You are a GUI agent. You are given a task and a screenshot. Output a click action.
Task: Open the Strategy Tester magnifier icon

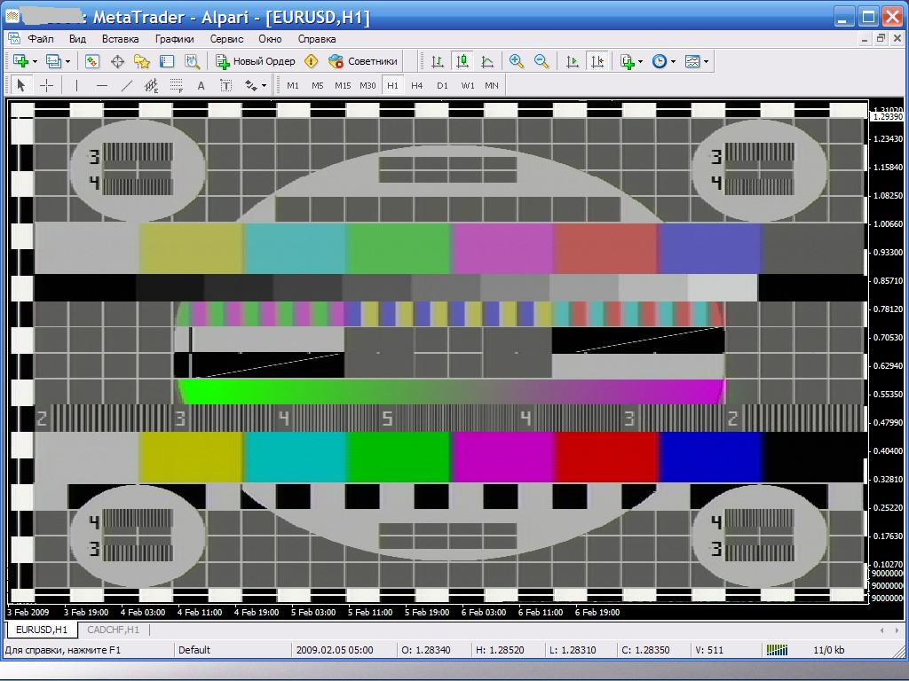(192, 61)
